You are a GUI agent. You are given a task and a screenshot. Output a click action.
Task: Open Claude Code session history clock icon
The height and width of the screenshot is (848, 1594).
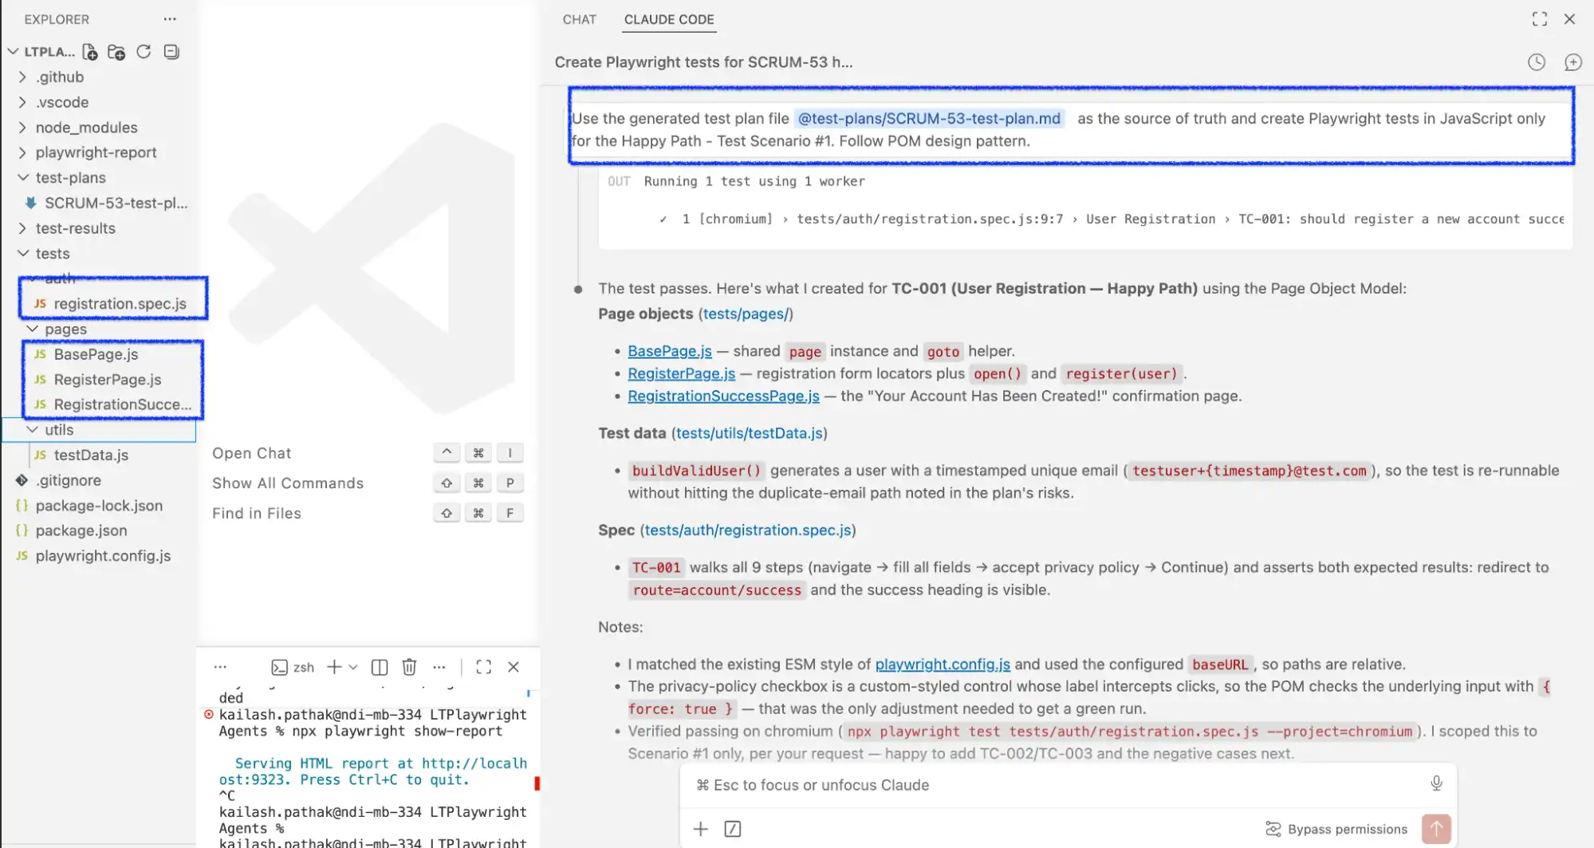click(x=1537, y=62)
